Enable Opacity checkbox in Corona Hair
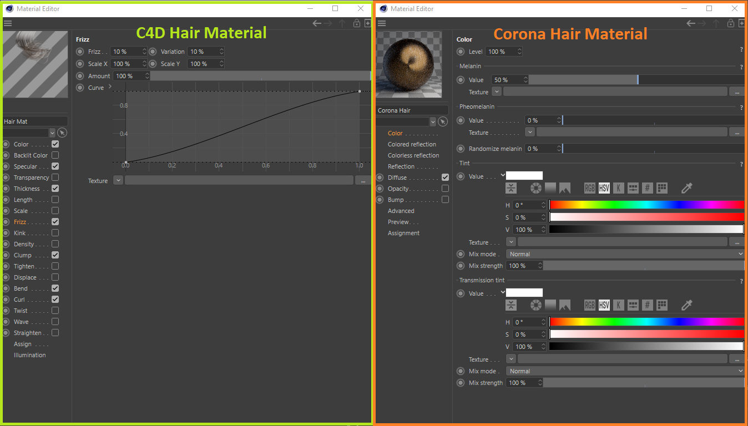Screen dimensions: 748x426 coord(445,189)
